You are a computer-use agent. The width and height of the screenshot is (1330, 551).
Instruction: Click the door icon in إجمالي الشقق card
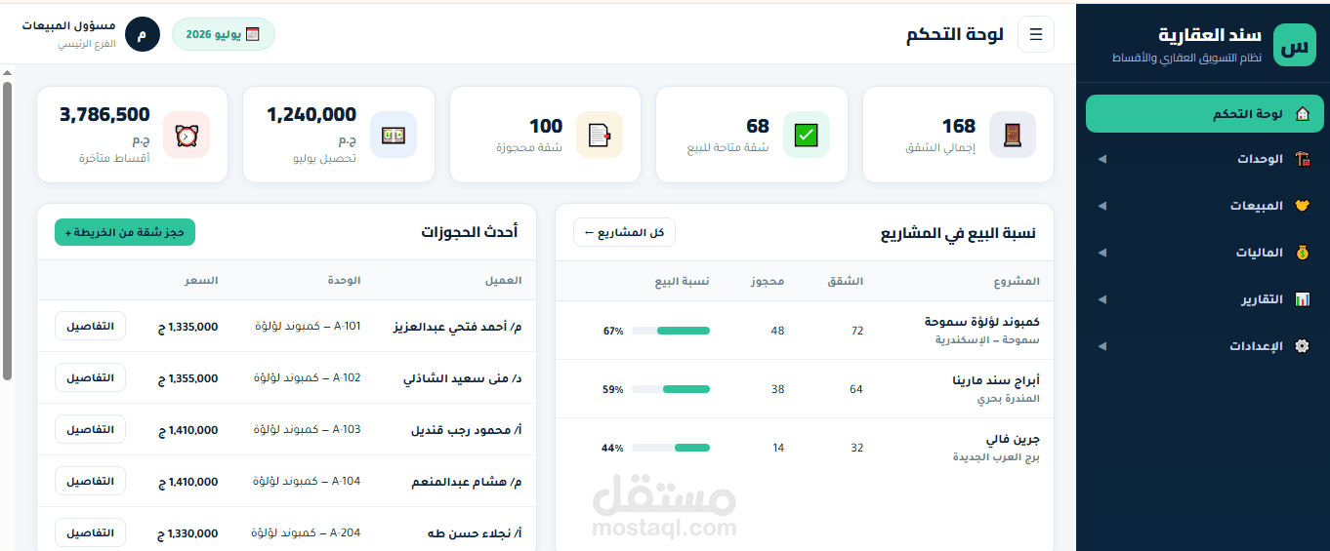(x=1013, y=135)
